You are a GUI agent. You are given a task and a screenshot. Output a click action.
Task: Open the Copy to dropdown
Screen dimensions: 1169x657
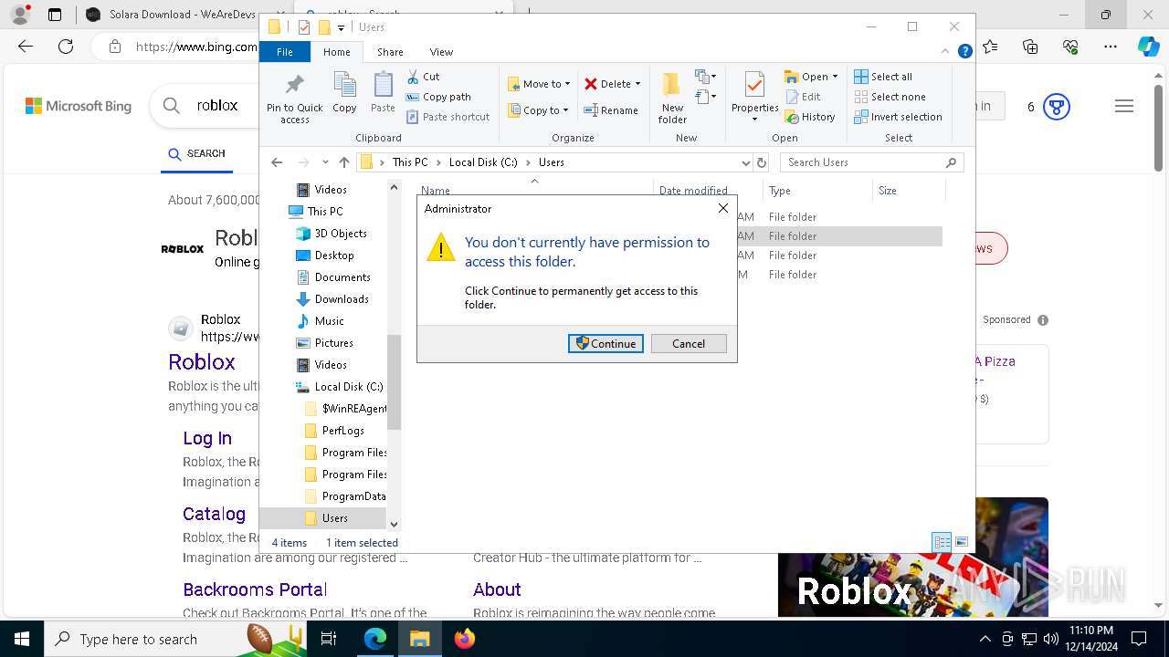pos(538,110)
